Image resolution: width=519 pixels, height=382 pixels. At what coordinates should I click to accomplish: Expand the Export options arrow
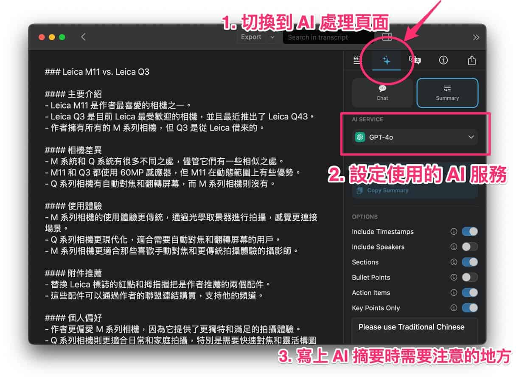[272, 37]
